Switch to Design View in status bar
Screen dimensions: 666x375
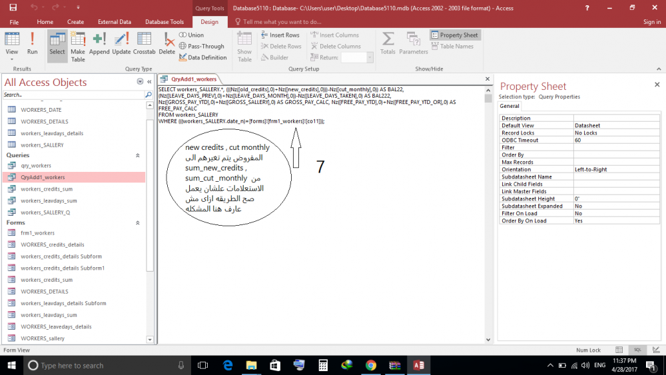point(656,350)
